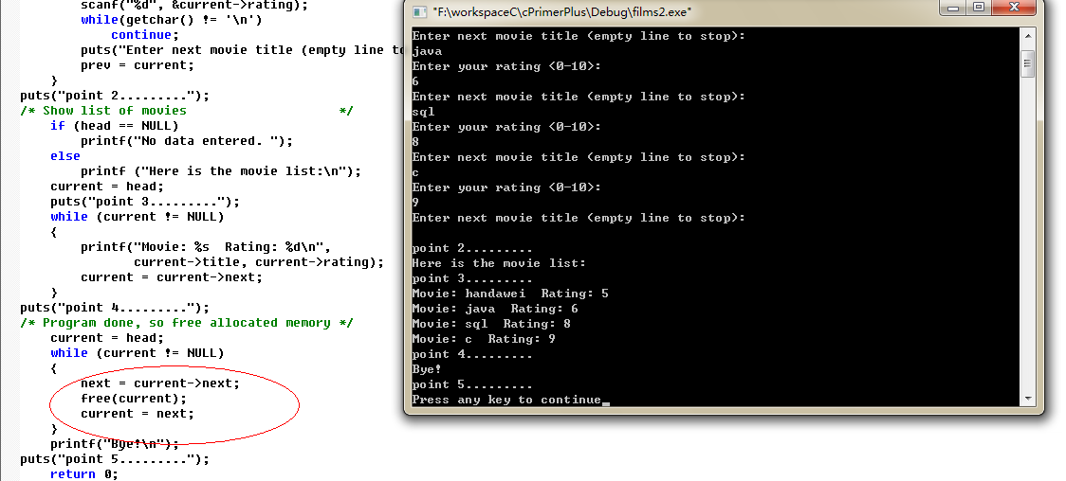Viewport: 1066px width, 481px height.
Task: Click the "Movie: handawei Rating: 5" console line
Action: (x=510, y=294)
